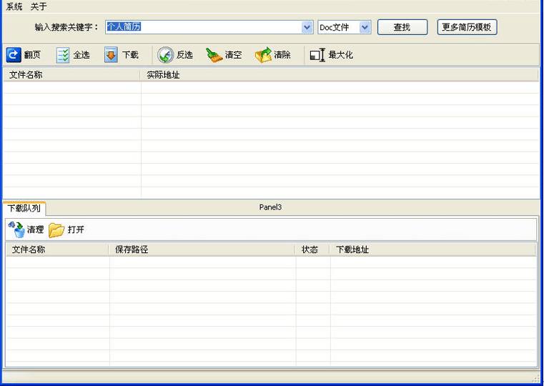Click the 清理 cleanup bucket icon
This screenshot has width=544, height=386.
point(16,229)
